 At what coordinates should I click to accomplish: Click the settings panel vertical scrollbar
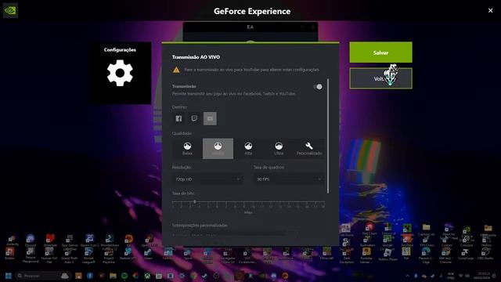[328, 136]
